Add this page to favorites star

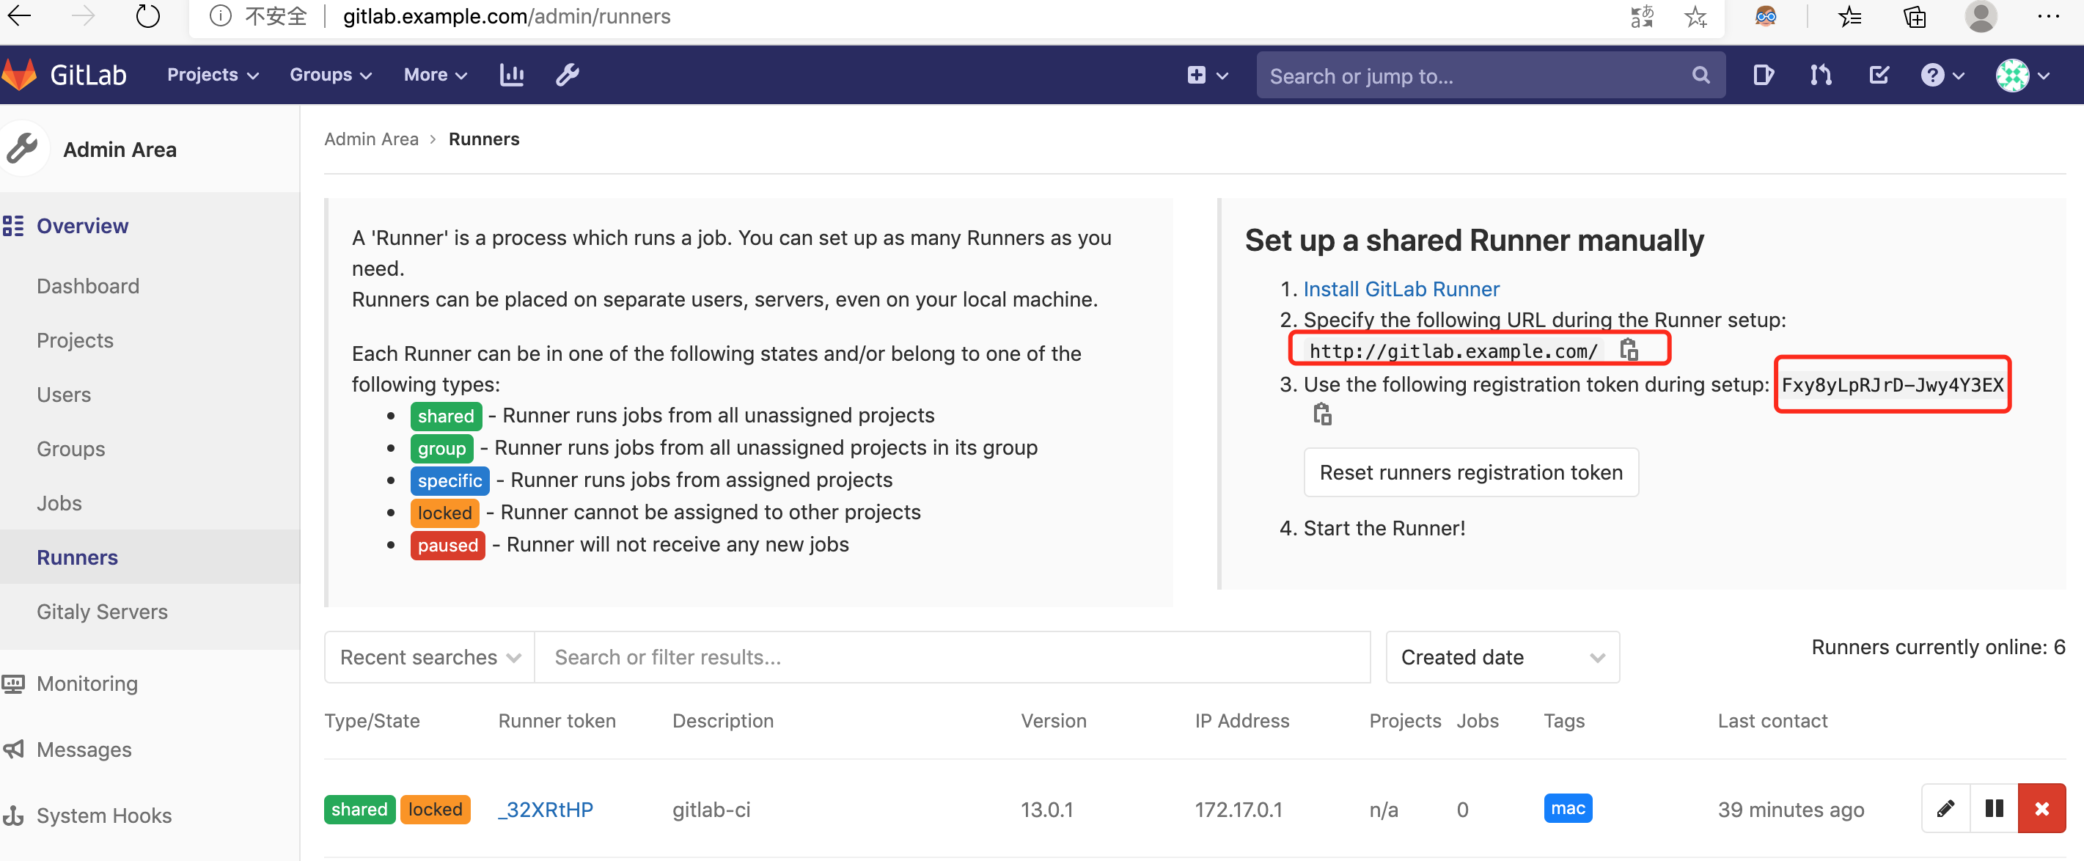coord(1695,16)
